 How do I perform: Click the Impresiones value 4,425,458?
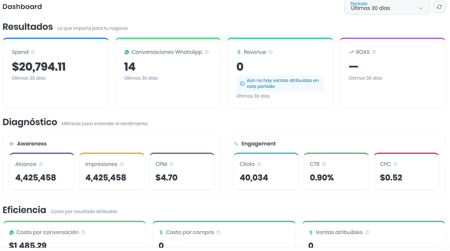tap(105, 178)
